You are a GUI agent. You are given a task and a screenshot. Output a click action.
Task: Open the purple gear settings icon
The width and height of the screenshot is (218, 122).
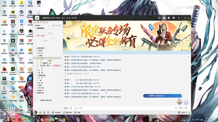click(x=186, y=102)
